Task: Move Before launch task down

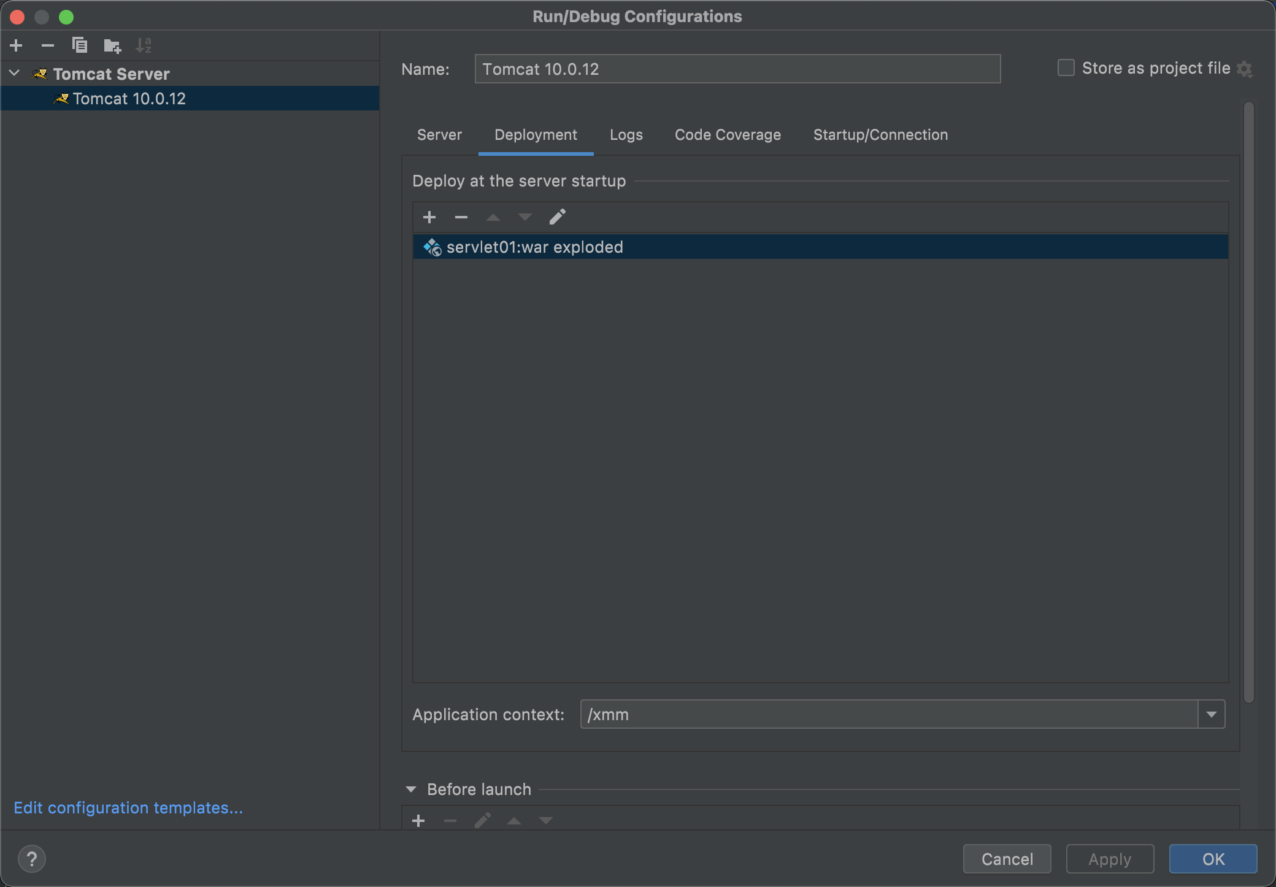Action: (546, 821)
